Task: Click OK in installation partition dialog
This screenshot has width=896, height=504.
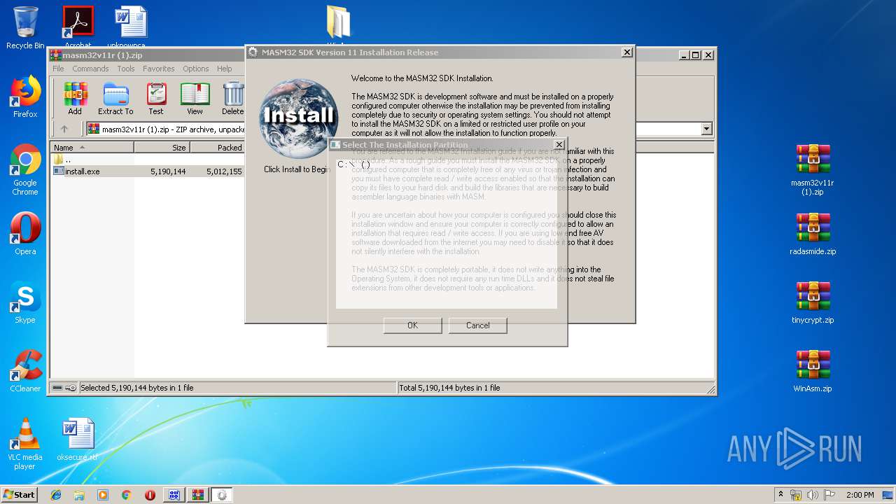Action: click(412, 325)
